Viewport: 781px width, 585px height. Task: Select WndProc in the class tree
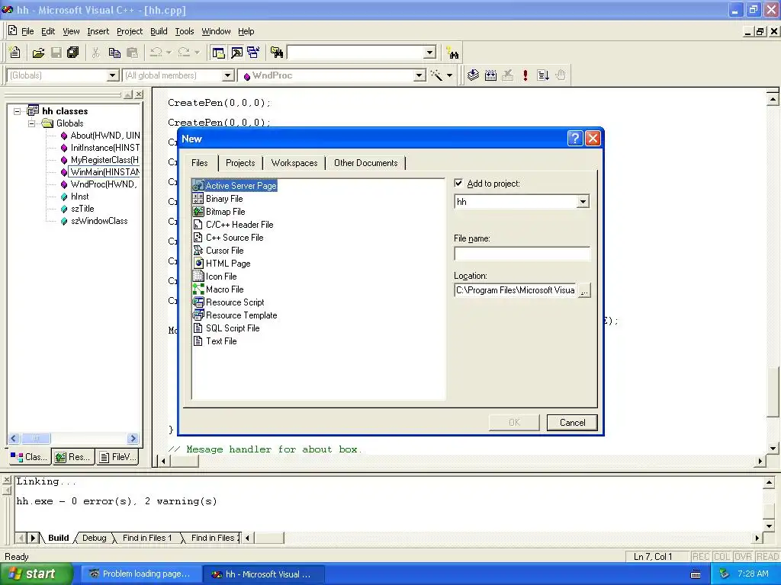[x=103, y=184]
